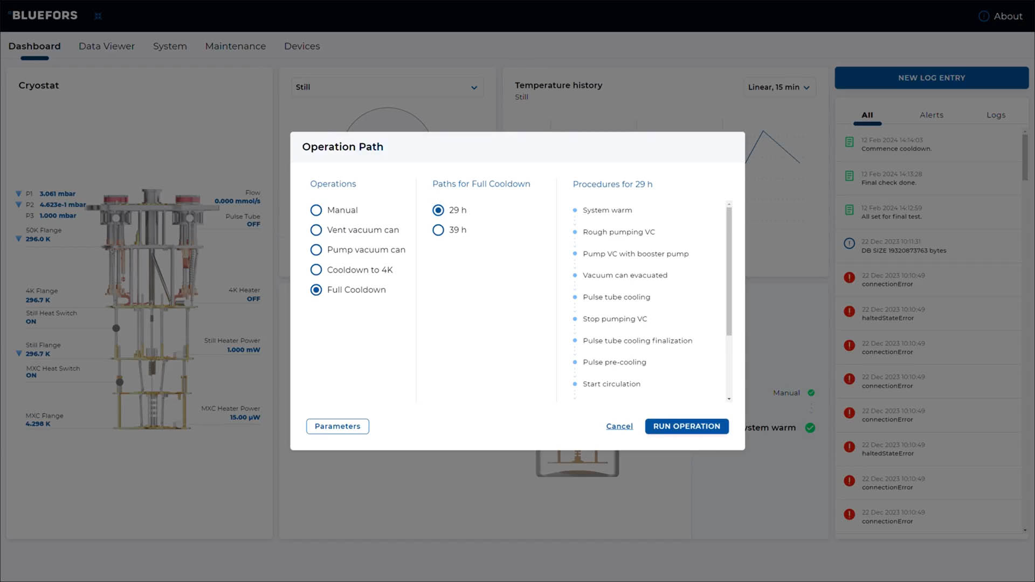
Task: Click the info icon on the DB SIZE entry
Action: pos(849,243)
